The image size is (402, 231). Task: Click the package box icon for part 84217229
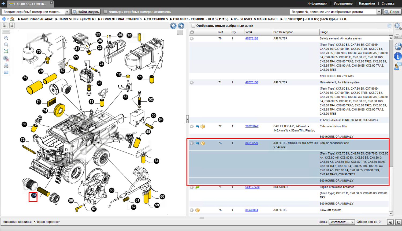click(x=203, y=143)
